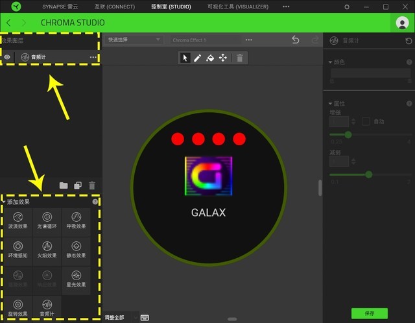Open the 快速选择 quick select dropdown
415x323 pixels.
click(134, 40)
